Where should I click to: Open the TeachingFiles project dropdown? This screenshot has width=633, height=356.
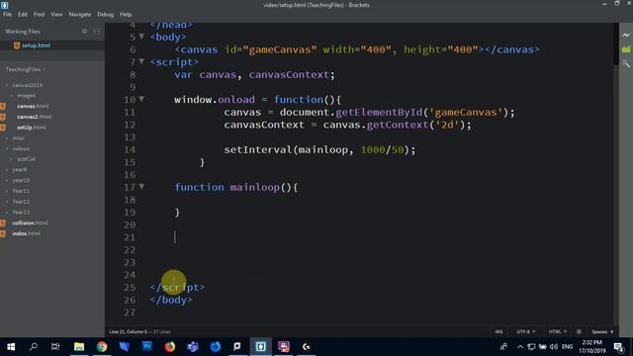coord(25,69)
